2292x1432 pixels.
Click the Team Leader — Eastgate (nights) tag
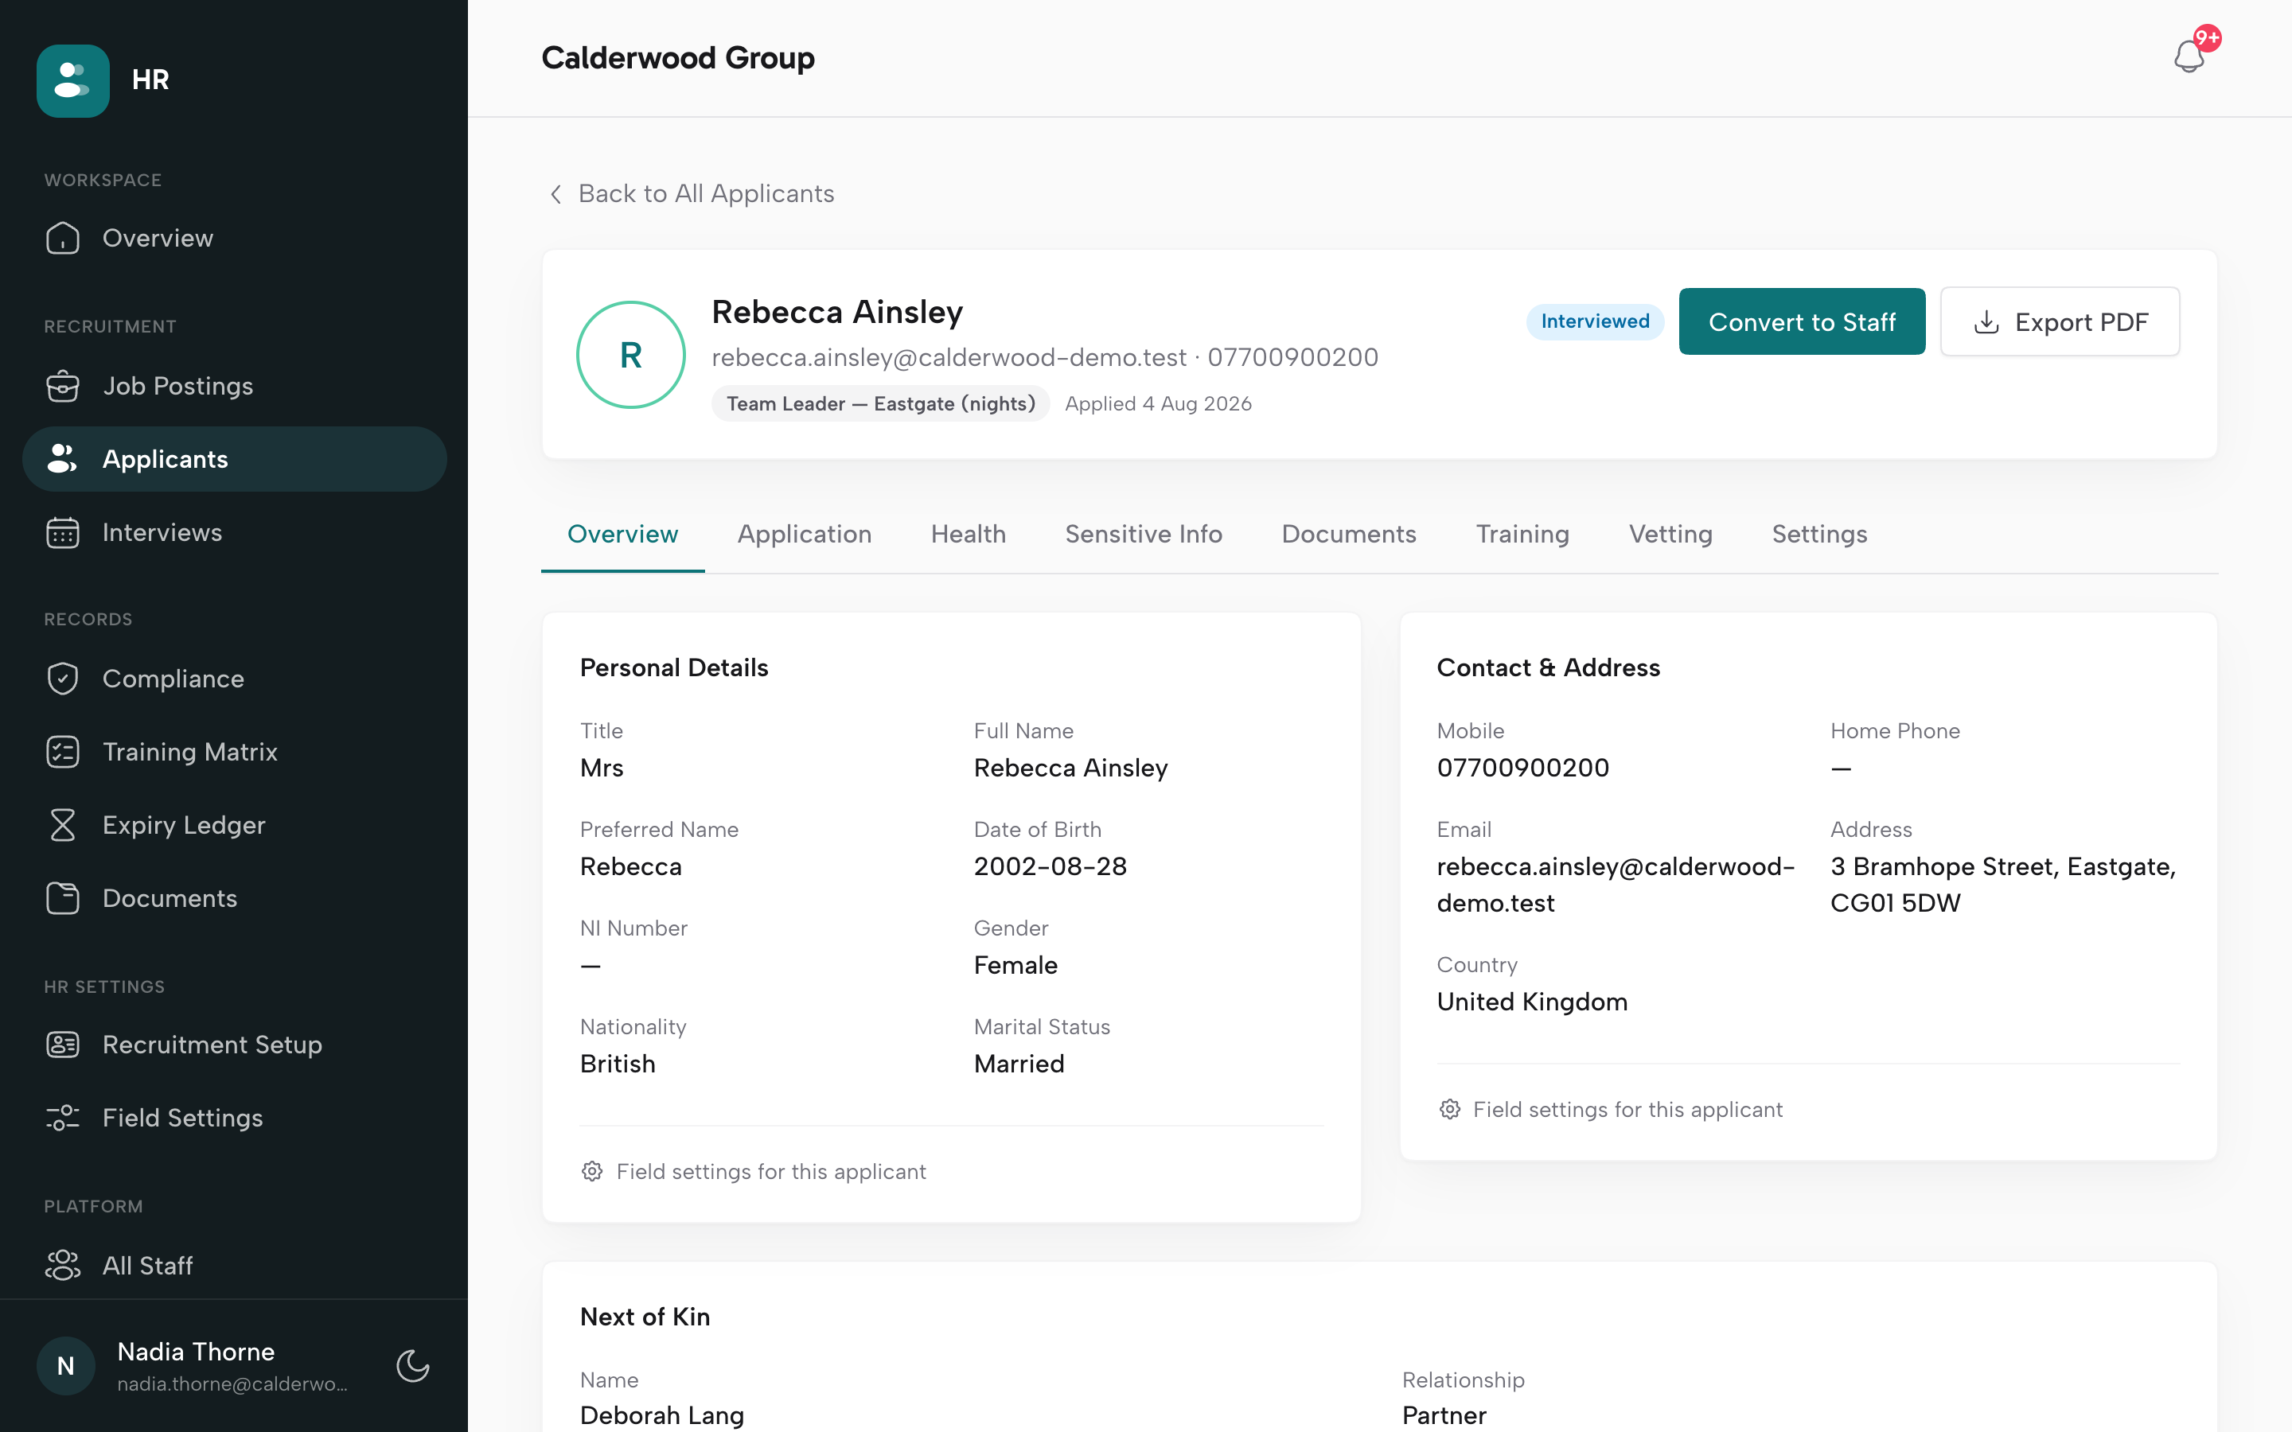[x=881, y=403]
